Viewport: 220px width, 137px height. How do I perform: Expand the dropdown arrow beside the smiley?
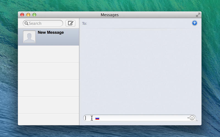188,118
